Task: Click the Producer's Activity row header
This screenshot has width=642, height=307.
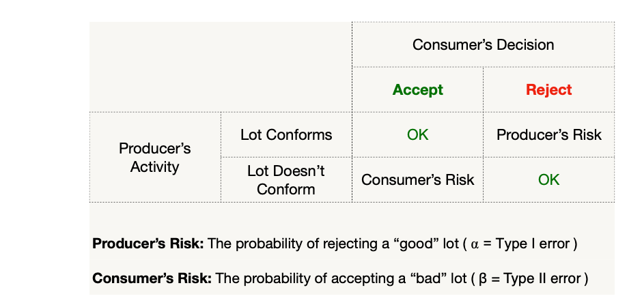Action: pos(155,158)
